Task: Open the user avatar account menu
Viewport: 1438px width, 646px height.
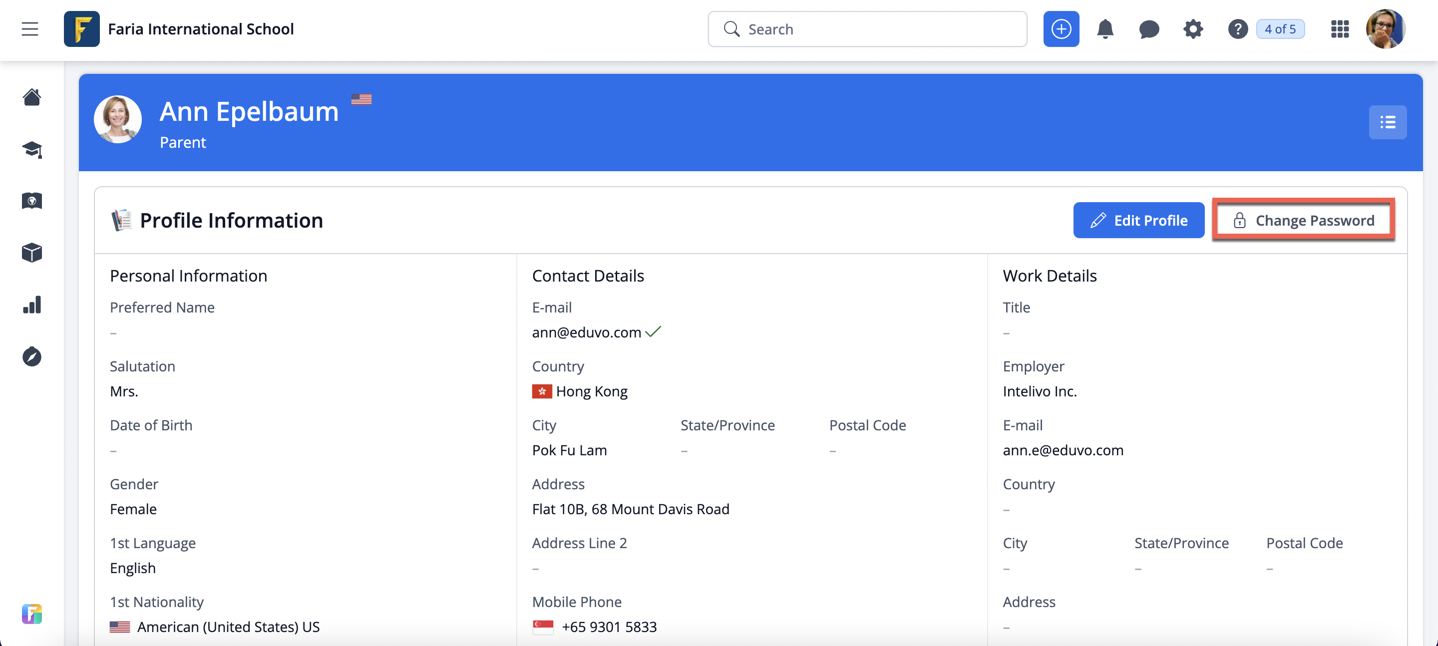Action: [x=1385, y=29]
